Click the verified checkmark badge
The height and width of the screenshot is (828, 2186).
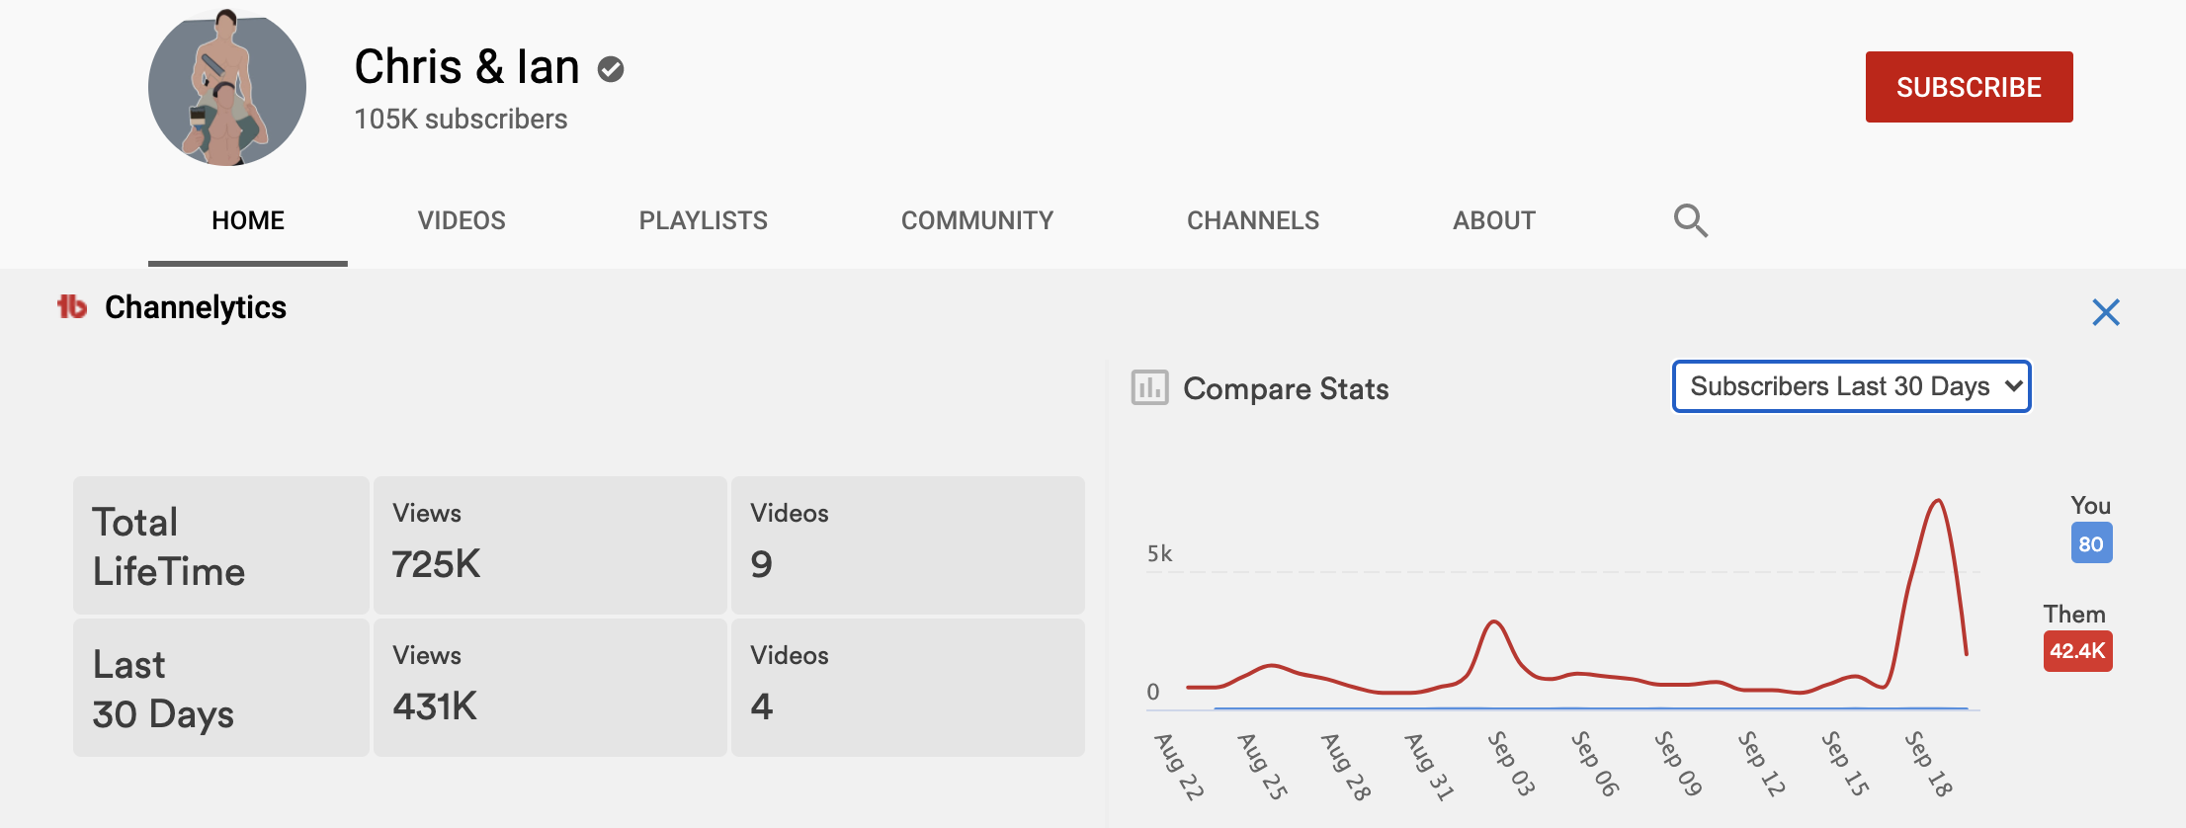[x=611, y=69]
